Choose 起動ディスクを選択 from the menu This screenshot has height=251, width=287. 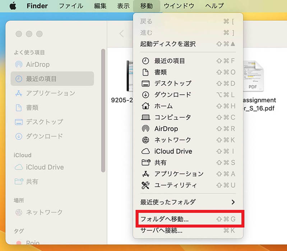coord(188,44)
